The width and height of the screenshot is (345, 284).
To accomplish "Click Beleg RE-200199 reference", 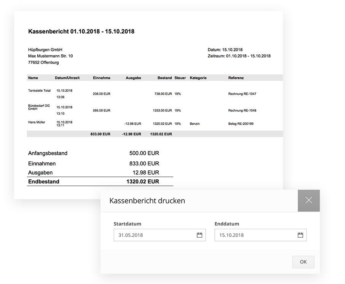I will click(241, 124).
